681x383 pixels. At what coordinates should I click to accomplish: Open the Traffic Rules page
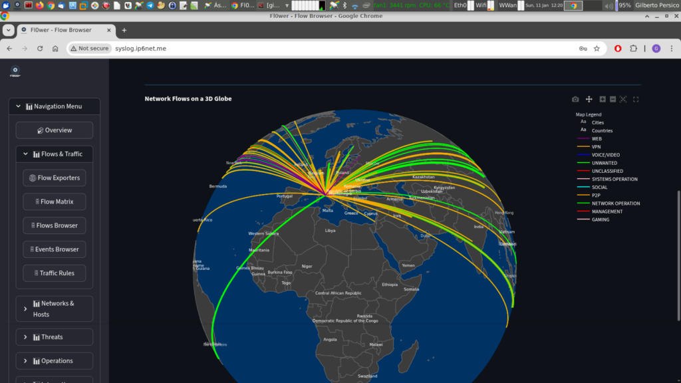coord(55,273)
